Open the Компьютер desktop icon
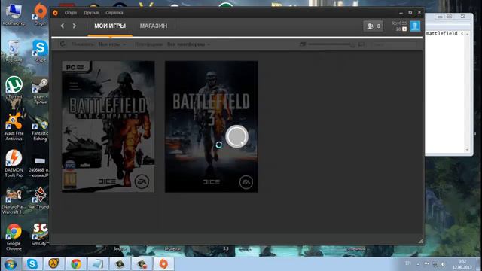 pyautogui.click(x=14, y=14)
